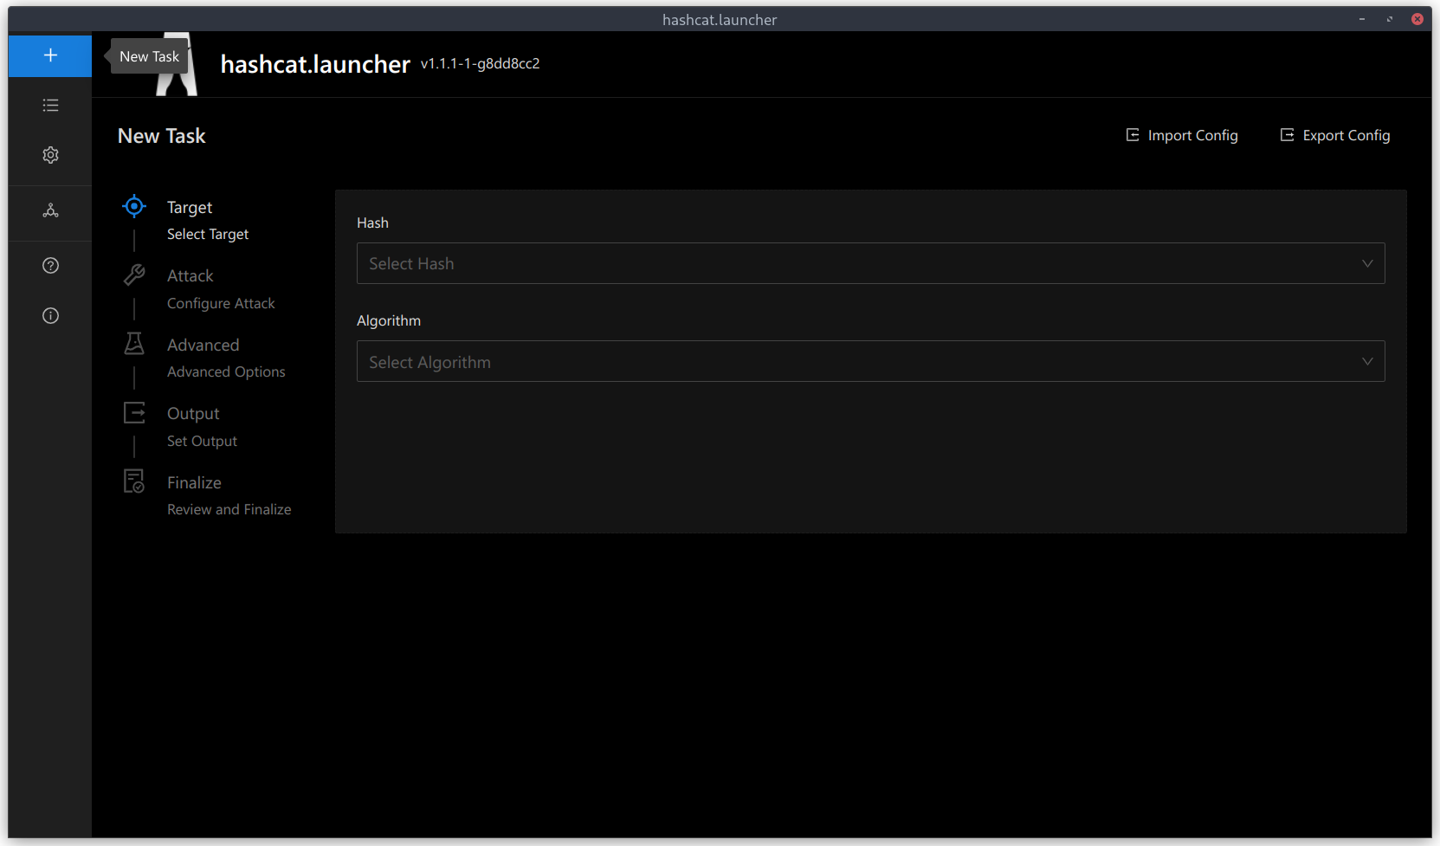Viewport: 1440px width, 846px height.
Task: Open the help question mark icon
Action: tap(50, 266)
